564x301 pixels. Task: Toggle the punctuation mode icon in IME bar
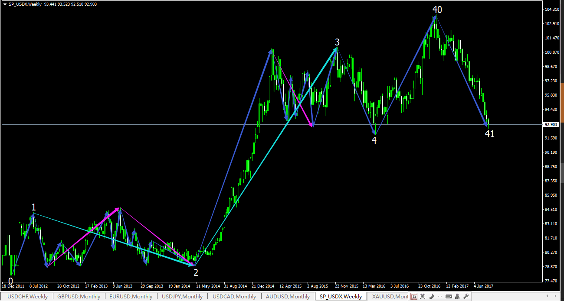[x=439, y=296]
